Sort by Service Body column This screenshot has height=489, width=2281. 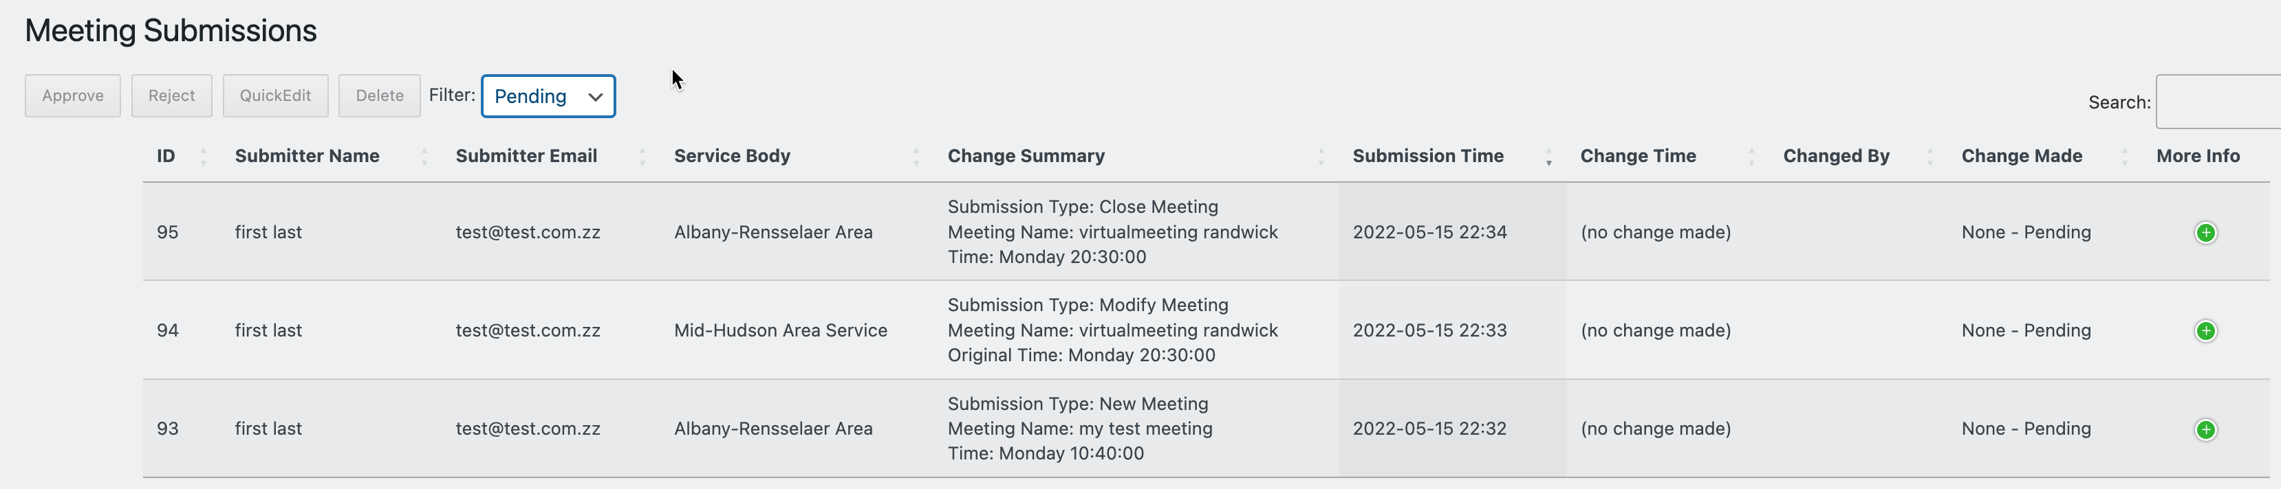click(x=918, y=156)
